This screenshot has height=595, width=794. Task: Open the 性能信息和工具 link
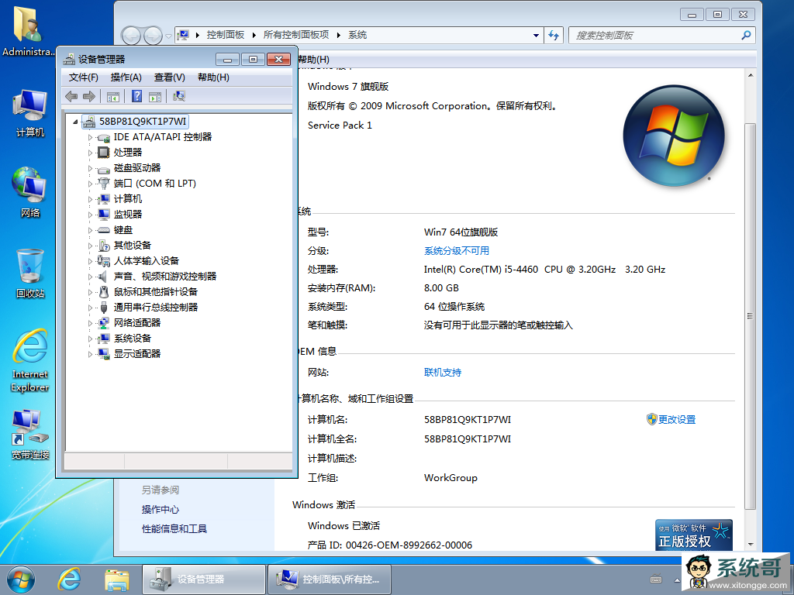tap(174, 529)
